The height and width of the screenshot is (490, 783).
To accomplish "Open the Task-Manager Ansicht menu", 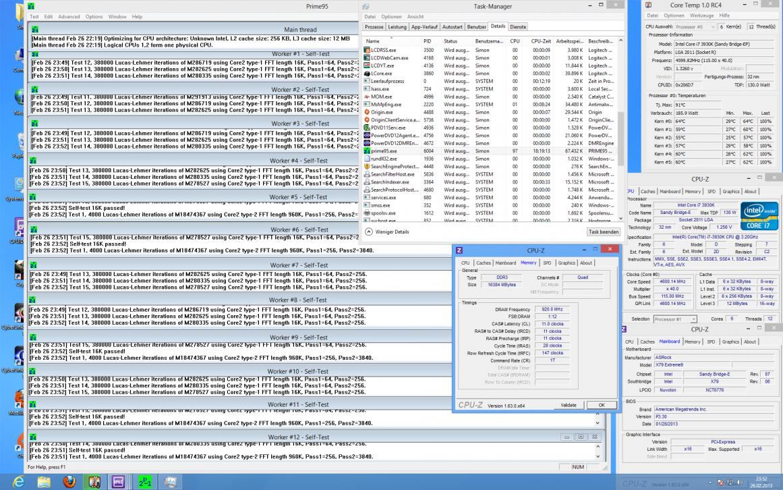I will click(x=415, y=16).
